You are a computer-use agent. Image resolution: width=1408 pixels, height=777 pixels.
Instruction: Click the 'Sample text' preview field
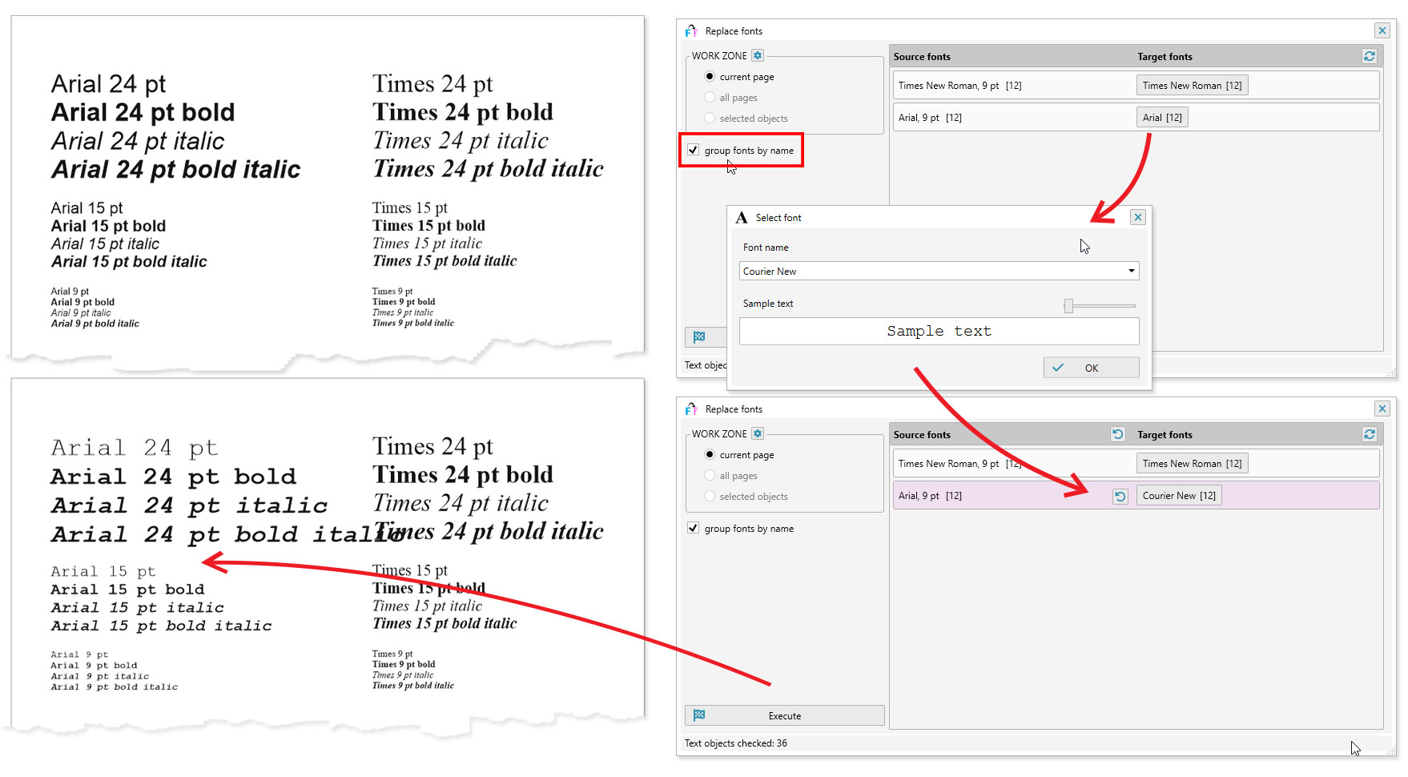[x=939, y=332]
